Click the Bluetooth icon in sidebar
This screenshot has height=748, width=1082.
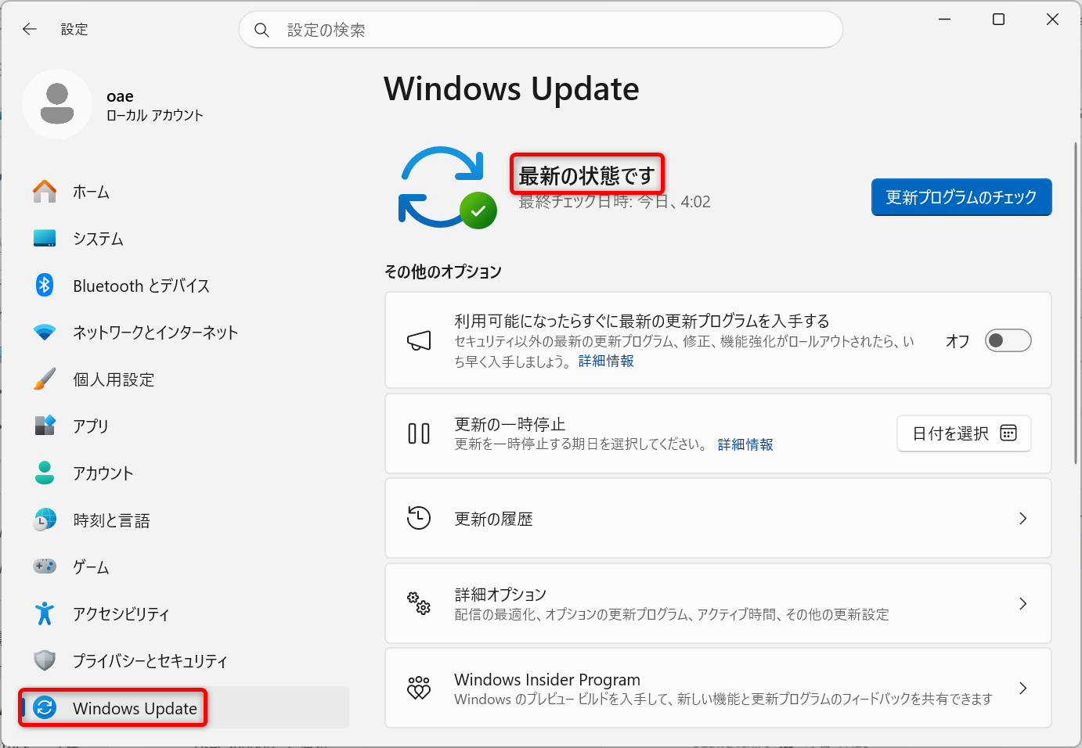[45, 286]
